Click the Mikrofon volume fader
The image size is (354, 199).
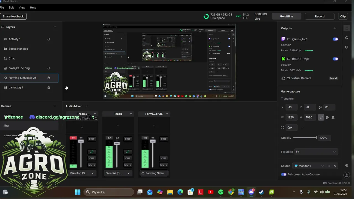point(81,141)
